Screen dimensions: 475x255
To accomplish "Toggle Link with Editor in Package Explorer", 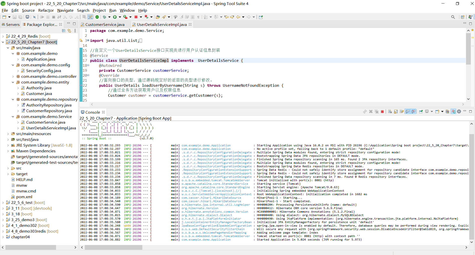I will pyautogui.click(x=69, y=31).
